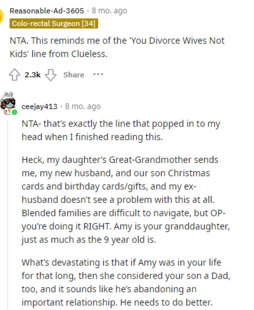Click the timestamp beside ceejay413

coord(83,107)
